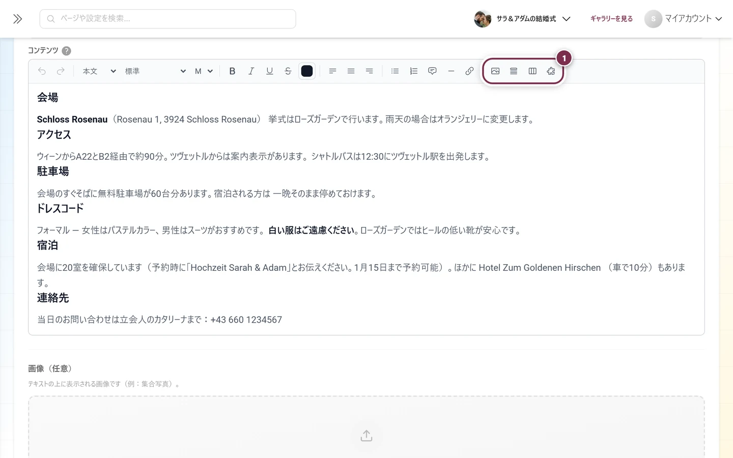The height and width of the screenshot is (458, 733).
Task: Click the 駐車場 heading in editor
Action: pyautogui.click(x=53, y=171)
